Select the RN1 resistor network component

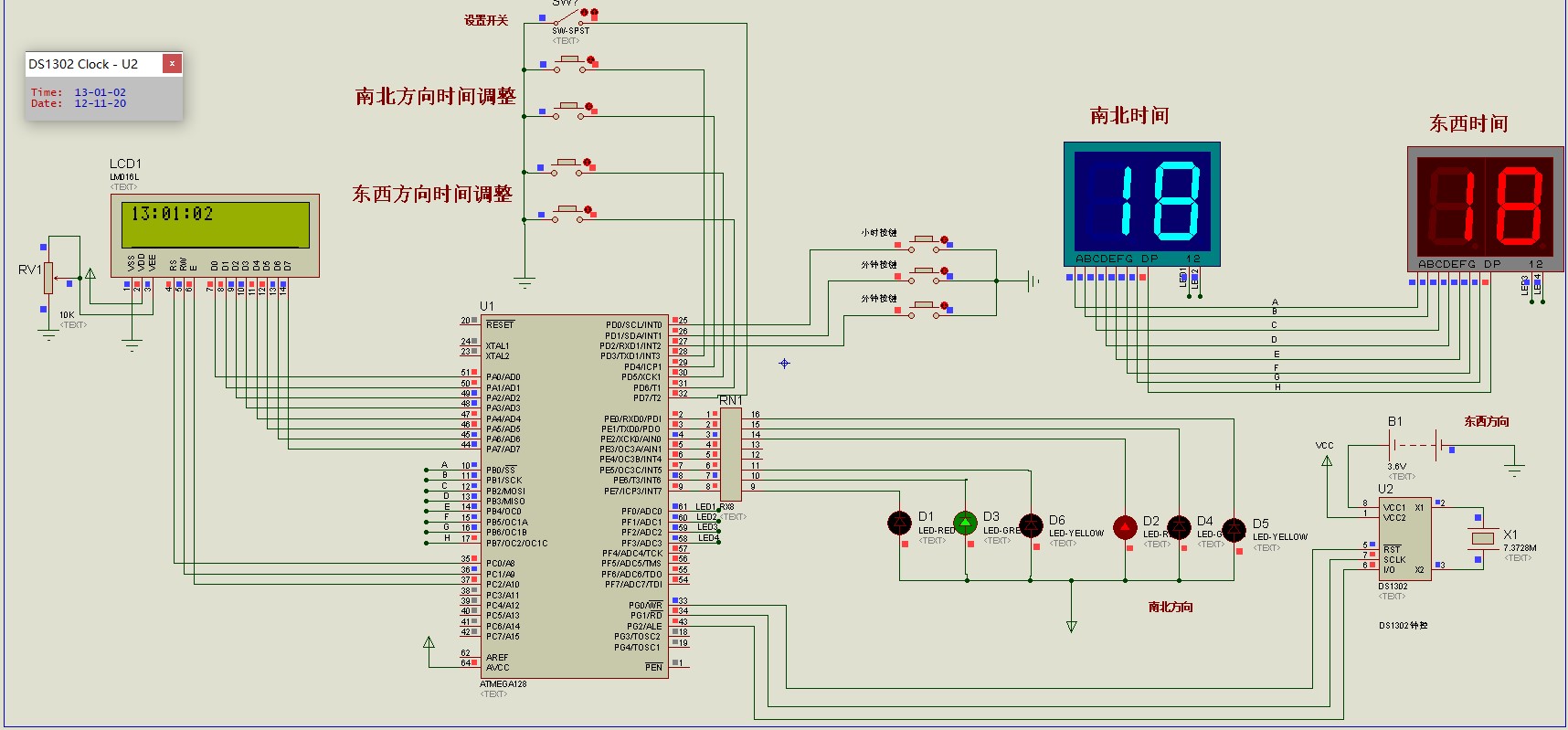[731, 453]
